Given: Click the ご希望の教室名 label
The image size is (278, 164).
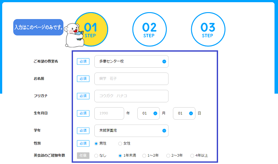Looking at the screenshot, I should pyautogui.click(x=46, y=61).
